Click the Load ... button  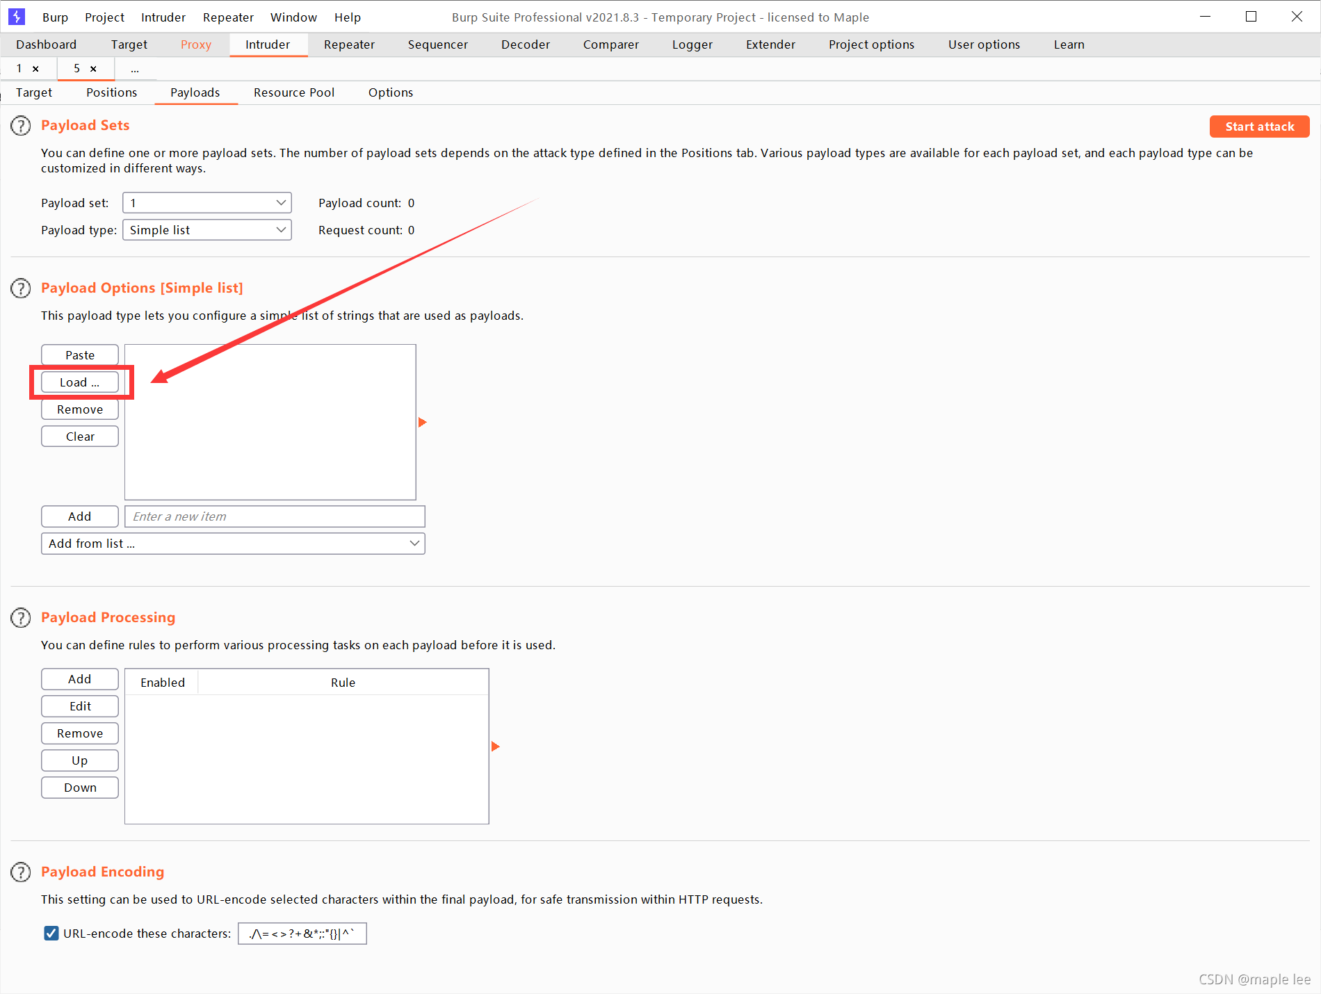[80, 382]
